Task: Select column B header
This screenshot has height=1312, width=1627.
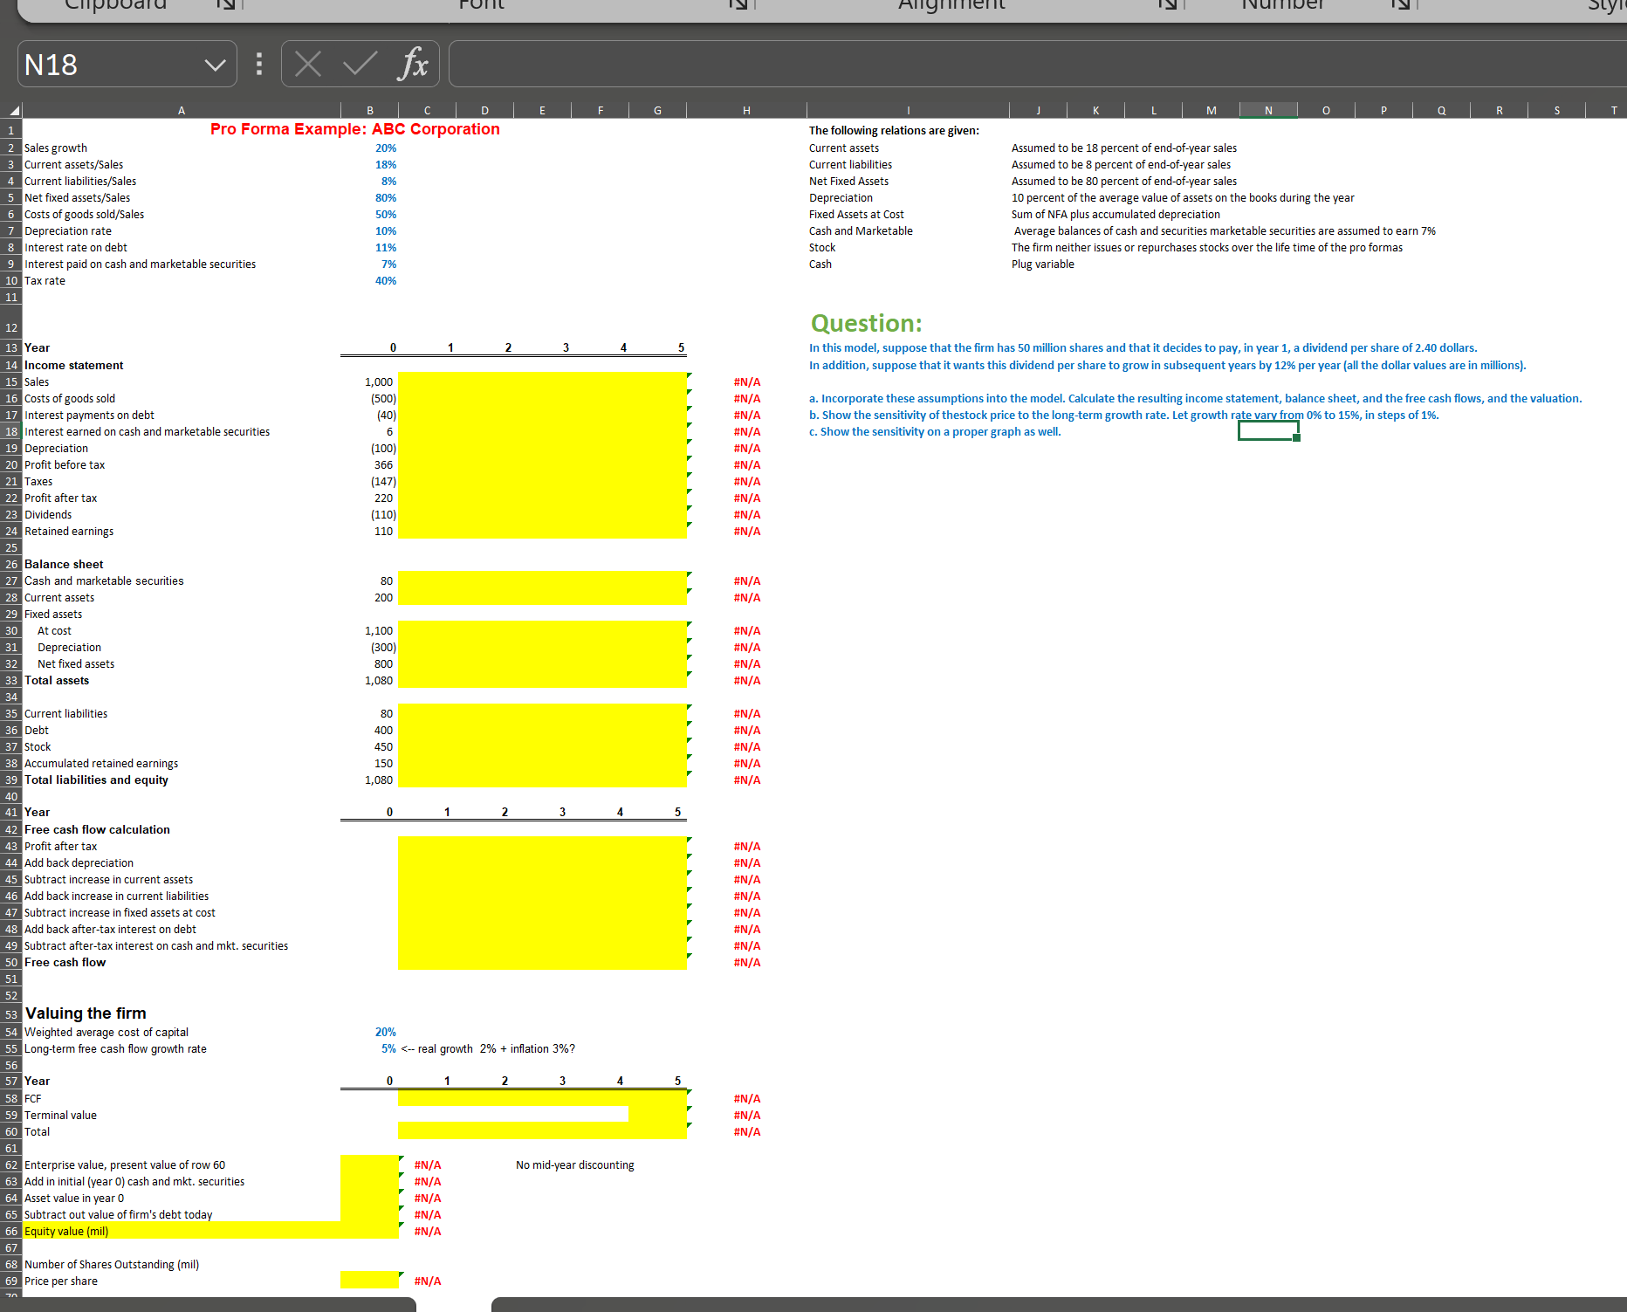Action: (x=370, y=110)
